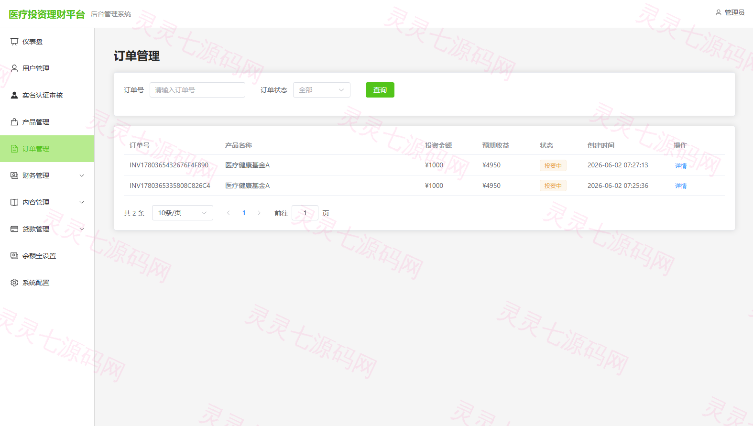This screenshot has width=753, height=426.
Task: Open the 订单状态 dropdown
Action: coord(322,90)
